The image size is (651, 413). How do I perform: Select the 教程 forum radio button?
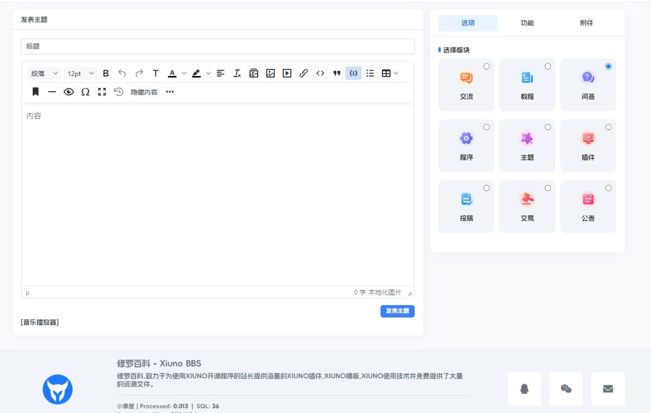pos(548,66)
